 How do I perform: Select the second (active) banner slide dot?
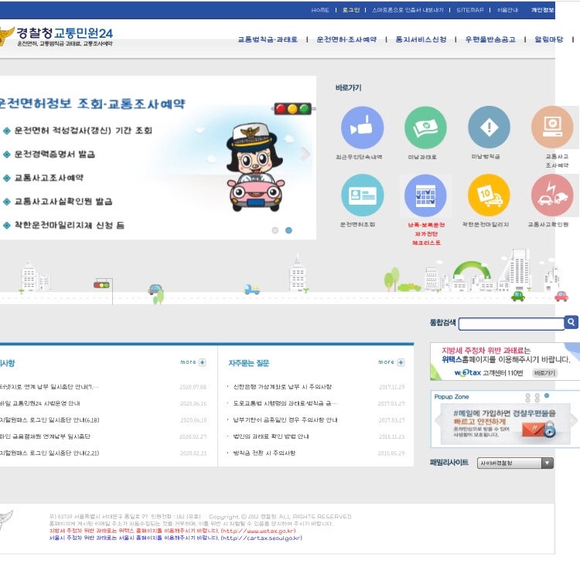pos(289,230)
